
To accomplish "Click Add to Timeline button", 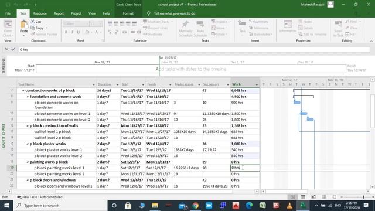I will tap(312, 34).
